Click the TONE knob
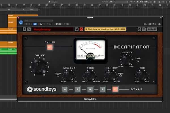This screenshot has width=170, height=113. (90, 76)
